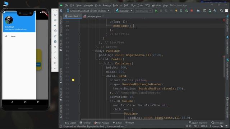Viewport: 230px width, 129px height.
Task: Tap phone navigation bar recents button
Action: [38, 102]
